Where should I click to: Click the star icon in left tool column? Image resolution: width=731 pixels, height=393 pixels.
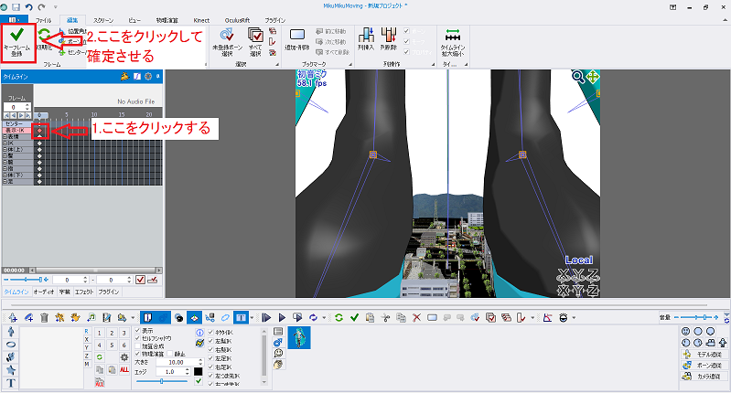tap(11, 370)
